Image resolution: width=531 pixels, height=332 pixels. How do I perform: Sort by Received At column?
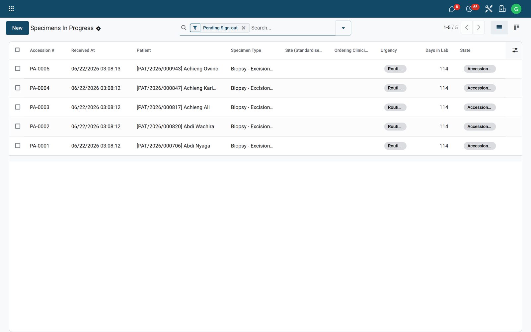click(x=83, y=50)
